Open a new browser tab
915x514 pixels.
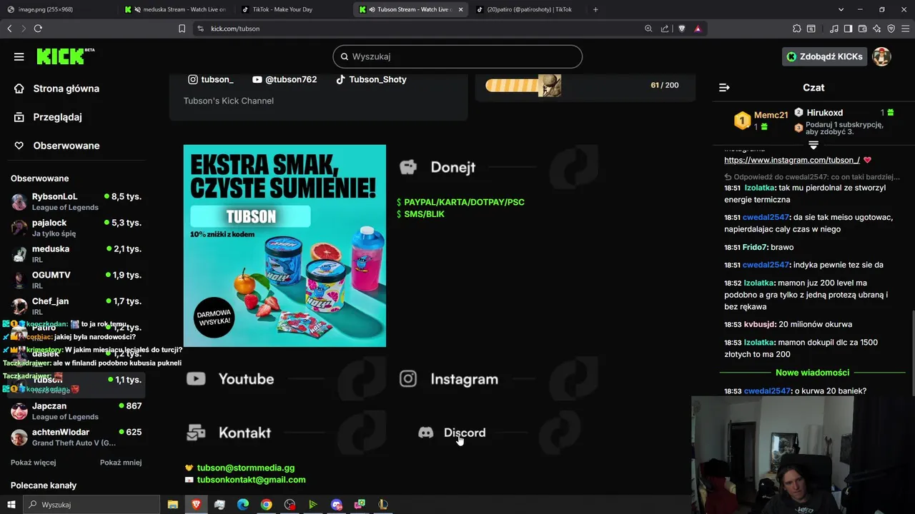pyautogui.click(x=595, y=9)
